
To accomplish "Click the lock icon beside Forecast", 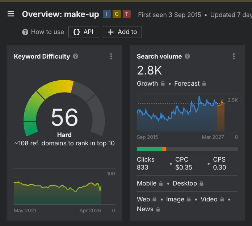I will click(204, 84).
